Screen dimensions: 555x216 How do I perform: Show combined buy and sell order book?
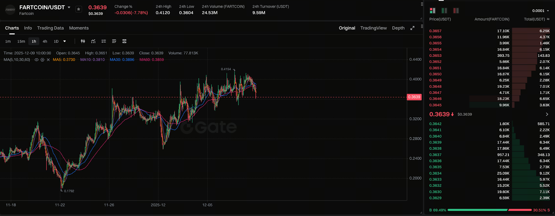click(433, 11)
